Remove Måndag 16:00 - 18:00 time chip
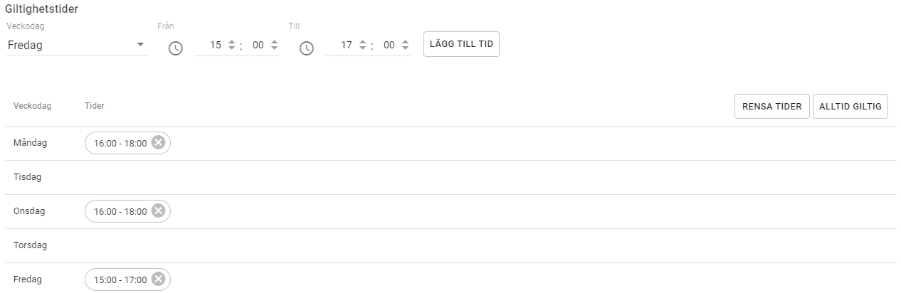 click(158, 143)
